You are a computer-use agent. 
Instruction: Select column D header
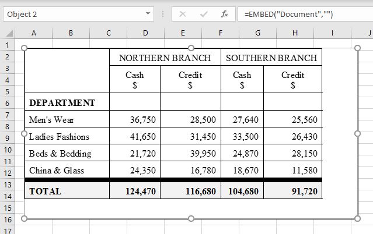click(x=145, y=34)
